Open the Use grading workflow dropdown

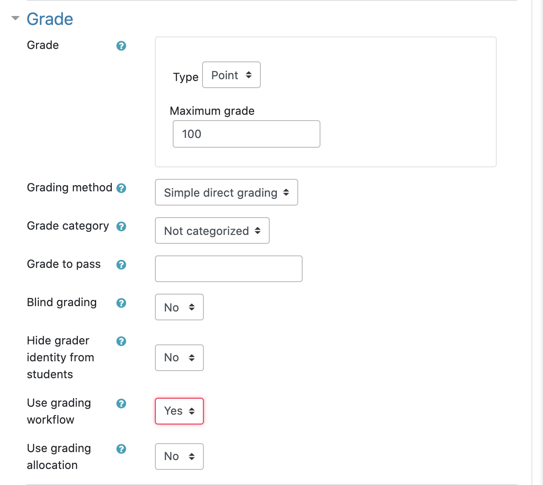pos(179,411)
